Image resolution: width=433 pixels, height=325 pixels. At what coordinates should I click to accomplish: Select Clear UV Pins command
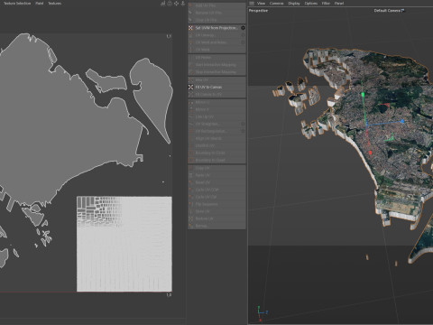(x=216, y=20)
